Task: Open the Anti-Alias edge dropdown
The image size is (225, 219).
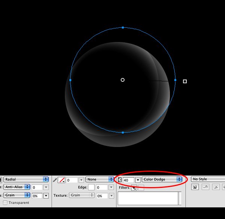Action: 17,187
